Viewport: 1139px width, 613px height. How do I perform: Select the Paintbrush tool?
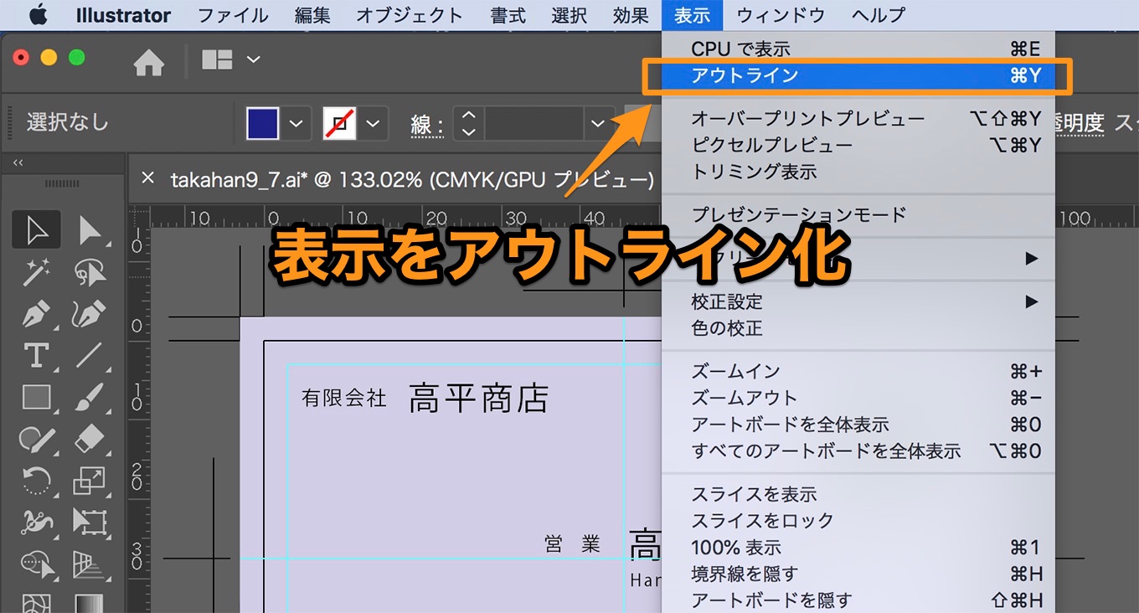90,397
